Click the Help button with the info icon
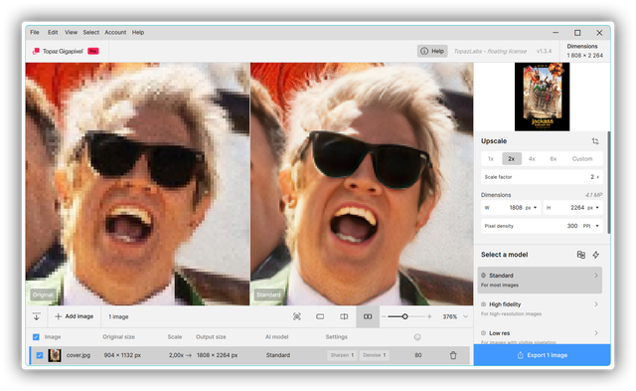This screenshot has height=391, width=636. click(x=432, y=51)
